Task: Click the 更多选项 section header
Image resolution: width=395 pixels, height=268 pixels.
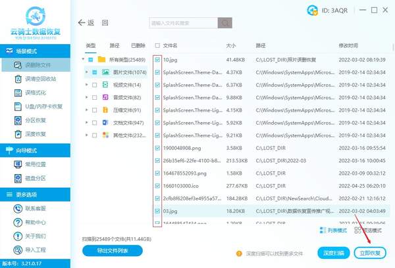Action: (36, 194)
